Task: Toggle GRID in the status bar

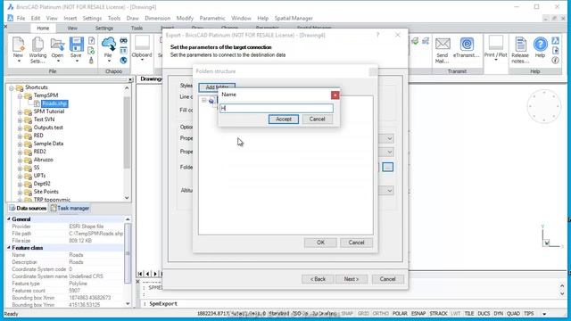Action: pos(363,313)
